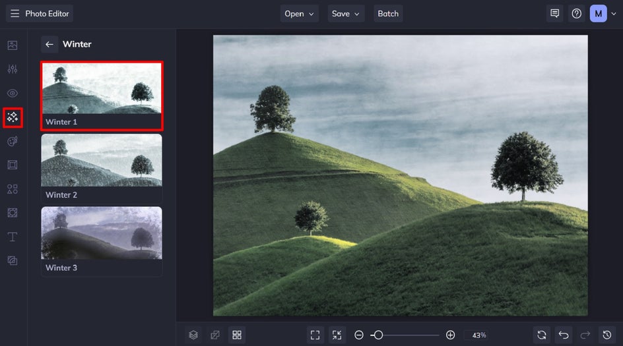Select the Image Manager sidebar icon
This screenshot has width=623, height=346.
[x=13, y=45]
